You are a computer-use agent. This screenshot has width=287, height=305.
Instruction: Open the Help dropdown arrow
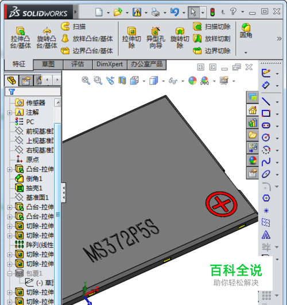243,12
